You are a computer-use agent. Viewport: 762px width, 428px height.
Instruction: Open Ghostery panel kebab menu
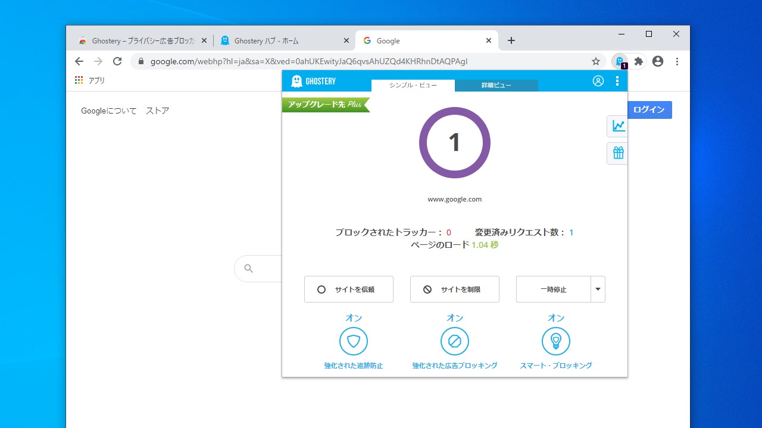(617, 81)
